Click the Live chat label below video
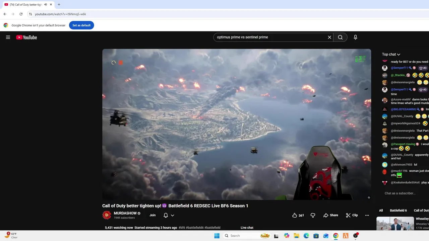 (247, 228)
